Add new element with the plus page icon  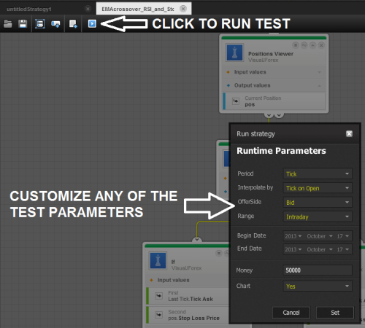(x=73, y=24)
